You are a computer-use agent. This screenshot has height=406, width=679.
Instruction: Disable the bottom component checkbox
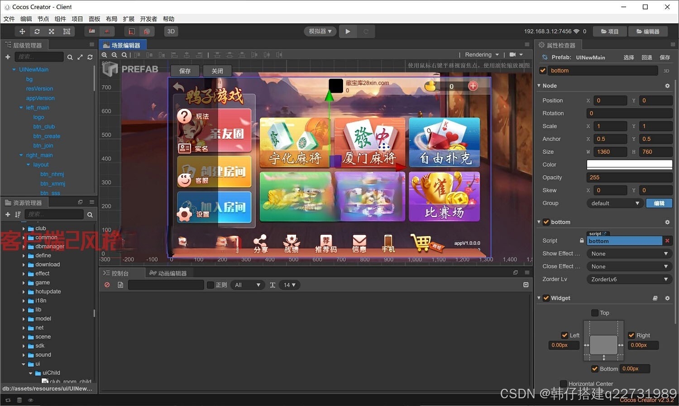(x=546, y=222)
